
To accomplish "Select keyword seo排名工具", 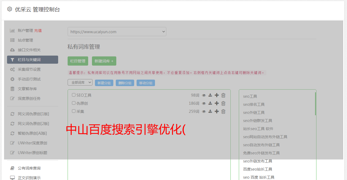I will 254,104.
